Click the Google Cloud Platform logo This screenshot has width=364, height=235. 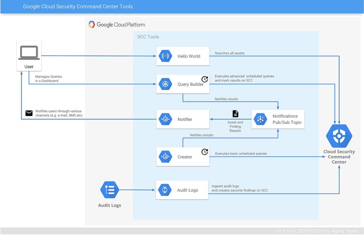pyautogui.click(x=117, y=24)
